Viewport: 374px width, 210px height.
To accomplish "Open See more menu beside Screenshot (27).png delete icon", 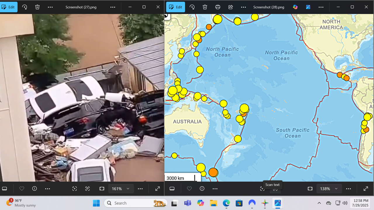I will [50, 7].
